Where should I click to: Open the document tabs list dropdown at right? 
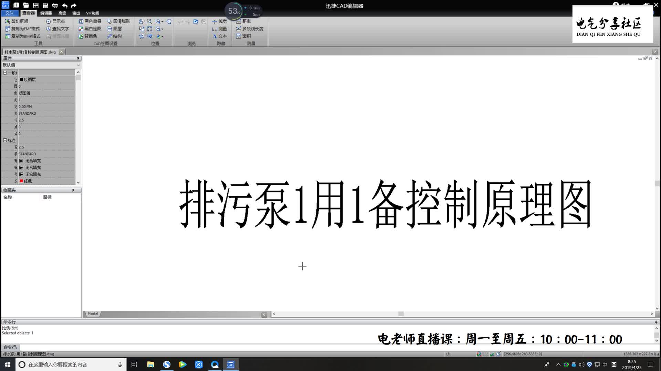(x=654, y=52)
